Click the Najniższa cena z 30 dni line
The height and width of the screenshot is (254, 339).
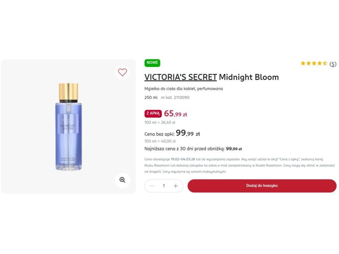coord(193,149)
